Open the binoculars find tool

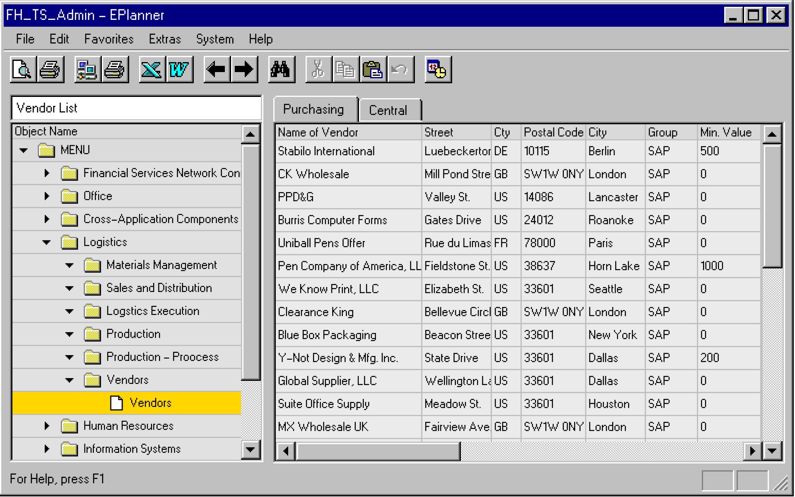(x=281, y=69)
